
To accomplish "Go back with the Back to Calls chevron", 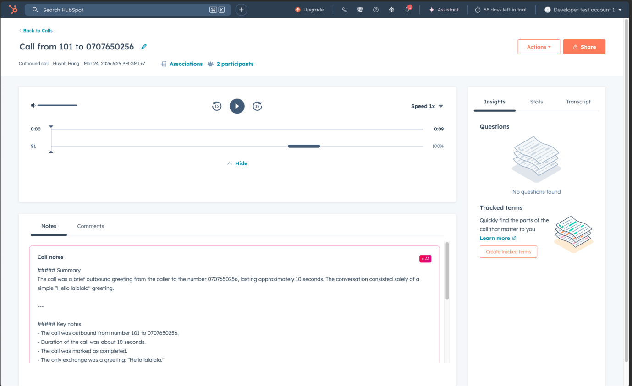I will [20, 31].
